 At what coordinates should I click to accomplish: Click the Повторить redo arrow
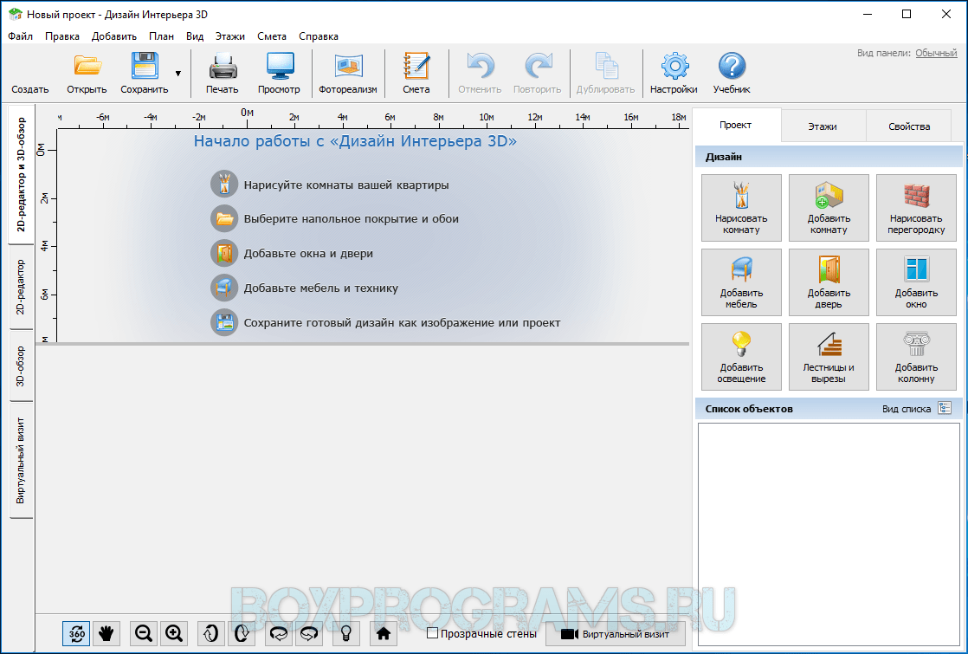[537, 74]
